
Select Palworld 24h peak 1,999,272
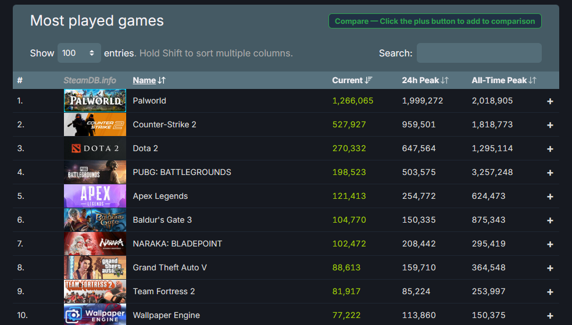tap(423, 101)
